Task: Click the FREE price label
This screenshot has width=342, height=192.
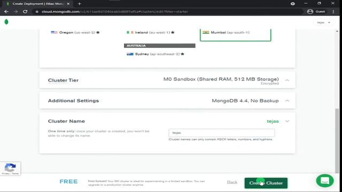Action: [x=68, y=181]
